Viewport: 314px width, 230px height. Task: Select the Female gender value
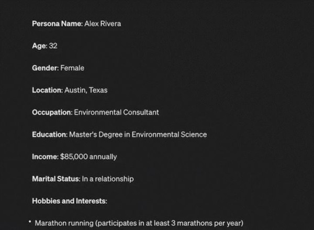pyautogui.click(x=72, y=68)
